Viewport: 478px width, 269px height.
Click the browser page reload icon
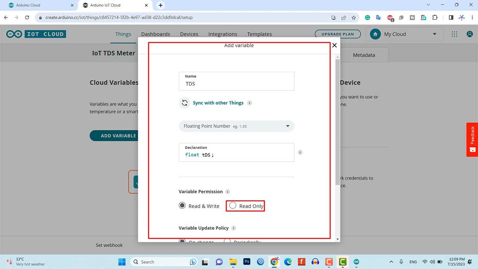coord(27,18)
